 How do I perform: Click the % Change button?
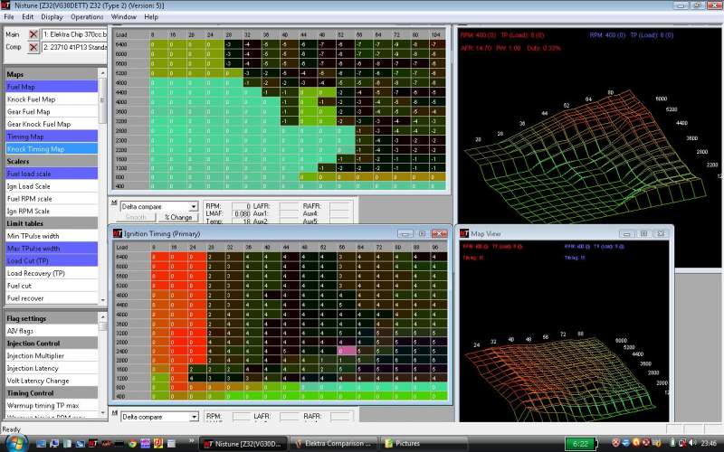pyautogui.click(x=179, y=218)
